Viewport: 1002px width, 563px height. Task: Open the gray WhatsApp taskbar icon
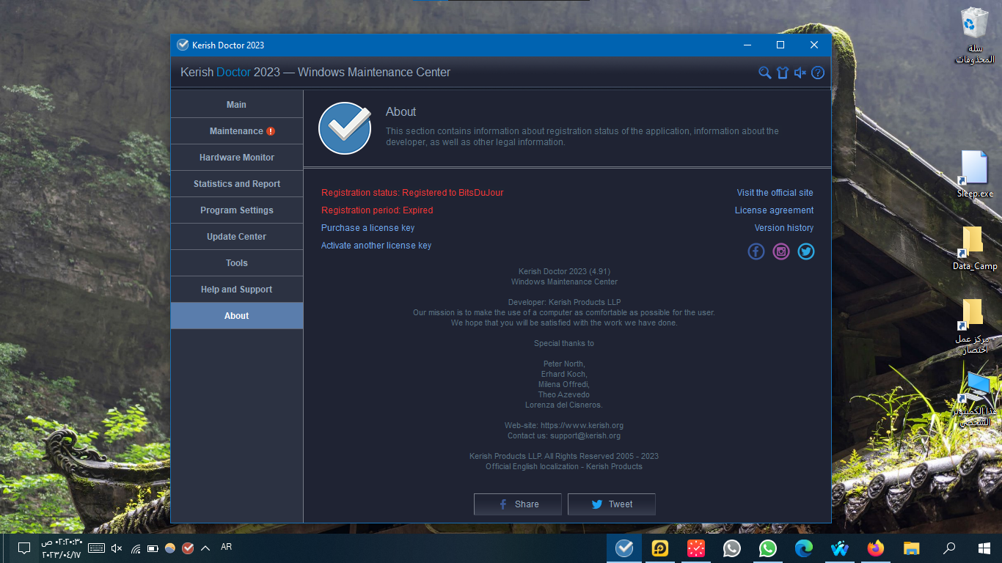point(732,548)
